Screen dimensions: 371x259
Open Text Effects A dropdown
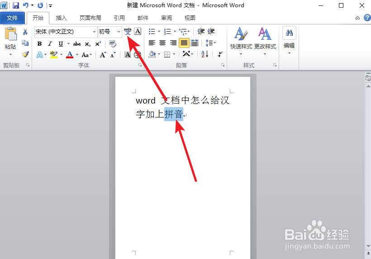[42, 55]
